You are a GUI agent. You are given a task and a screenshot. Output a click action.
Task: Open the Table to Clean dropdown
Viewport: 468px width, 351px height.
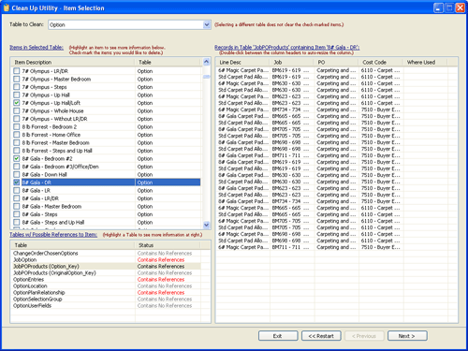click(x=207, y=24)
